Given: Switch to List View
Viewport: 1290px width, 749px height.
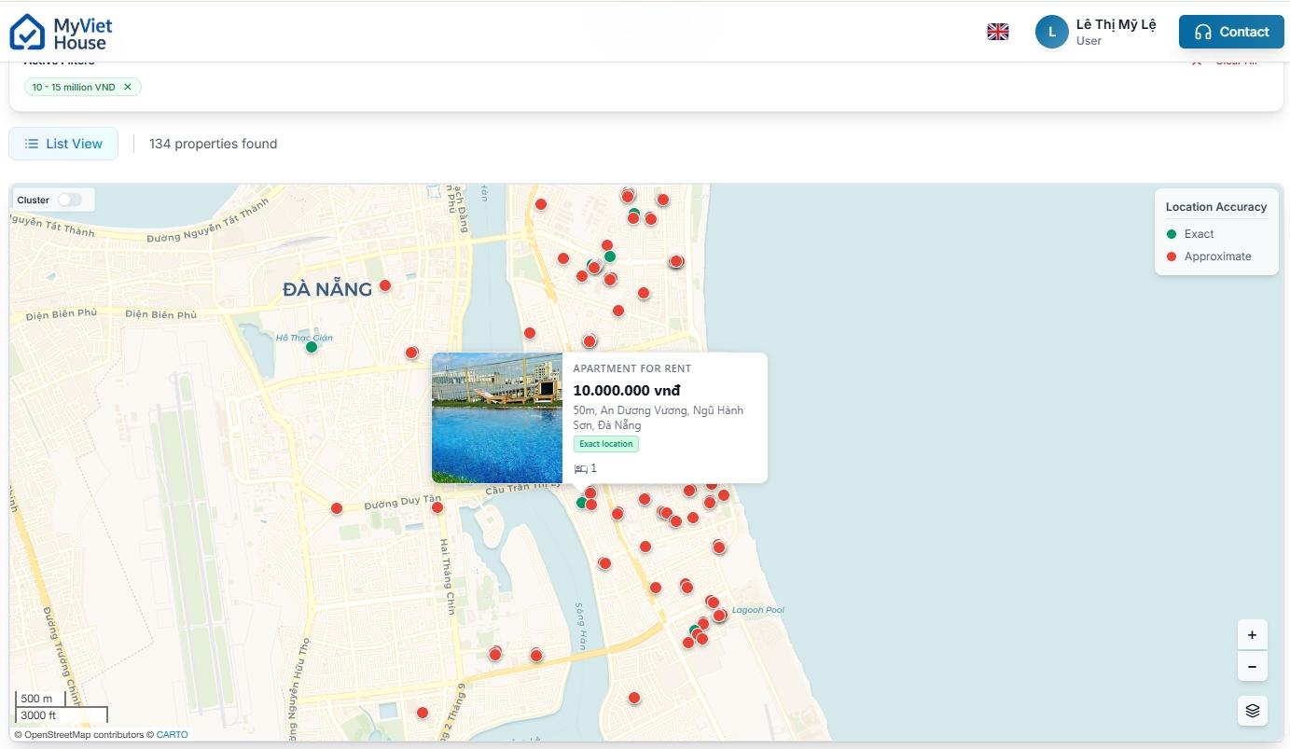Looking at the screenshot, I should (63, 144).
